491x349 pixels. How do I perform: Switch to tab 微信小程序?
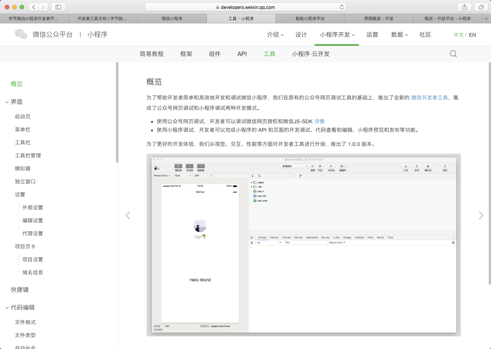pos(172,19)
